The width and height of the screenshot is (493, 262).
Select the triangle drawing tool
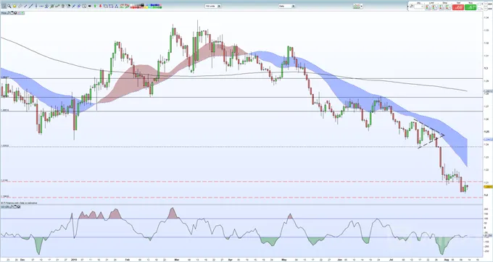(x=116, y=7)
